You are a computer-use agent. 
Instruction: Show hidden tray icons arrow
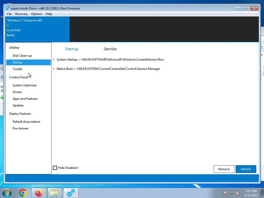click(x=219, y=193)
